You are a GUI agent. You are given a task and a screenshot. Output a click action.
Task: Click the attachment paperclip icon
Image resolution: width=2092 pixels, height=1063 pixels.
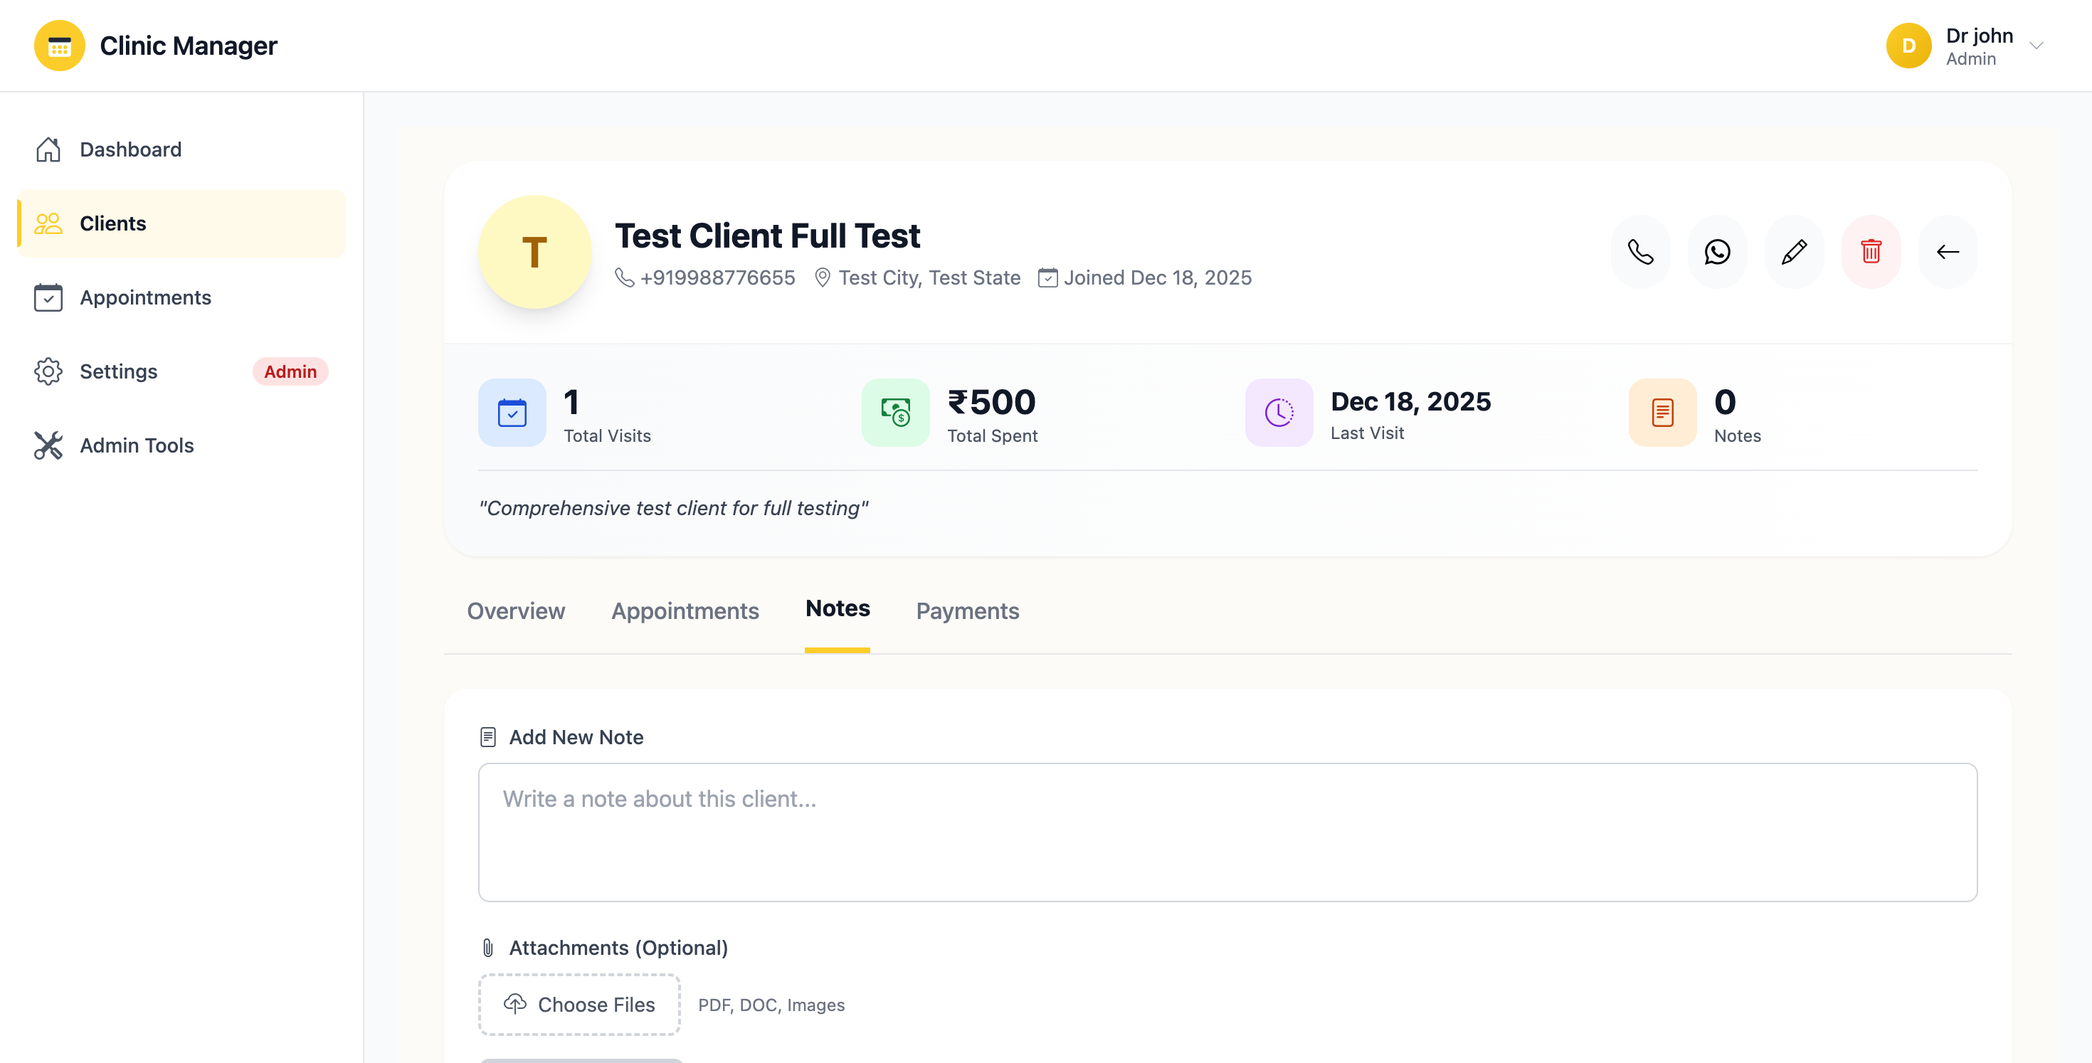coord(488,947)
